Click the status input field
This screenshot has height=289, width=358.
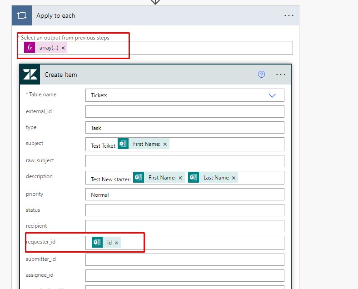click(x=184, y=210)
